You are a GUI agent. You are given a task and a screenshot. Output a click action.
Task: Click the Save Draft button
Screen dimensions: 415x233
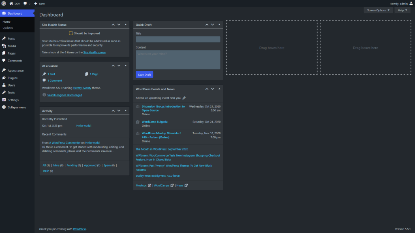click(x=144, y=74)
